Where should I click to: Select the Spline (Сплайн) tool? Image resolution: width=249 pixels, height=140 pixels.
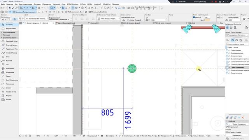(9, 88)
